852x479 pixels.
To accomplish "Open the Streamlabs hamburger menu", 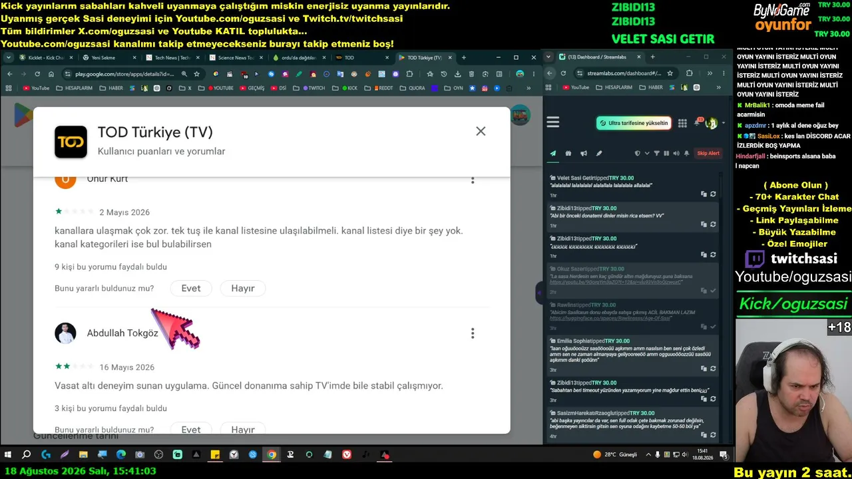I will click(553, 122).
